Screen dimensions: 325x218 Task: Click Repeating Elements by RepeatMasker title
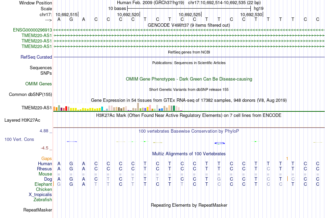pos(189,205)
